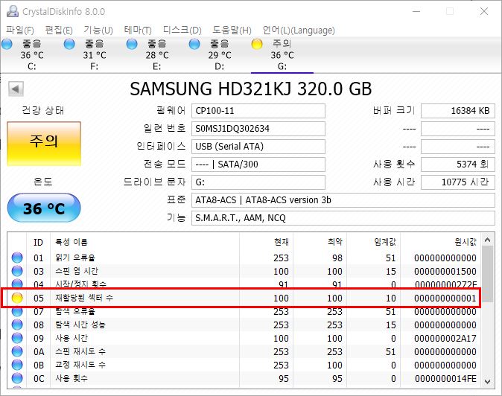Screen dimensions: 502x396
Task: Select the C: drive tab at 36 °C
Action: click(31, 54)
